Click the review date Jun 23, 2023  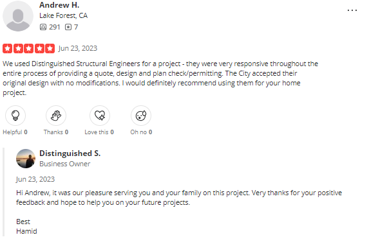coord(78,49)
